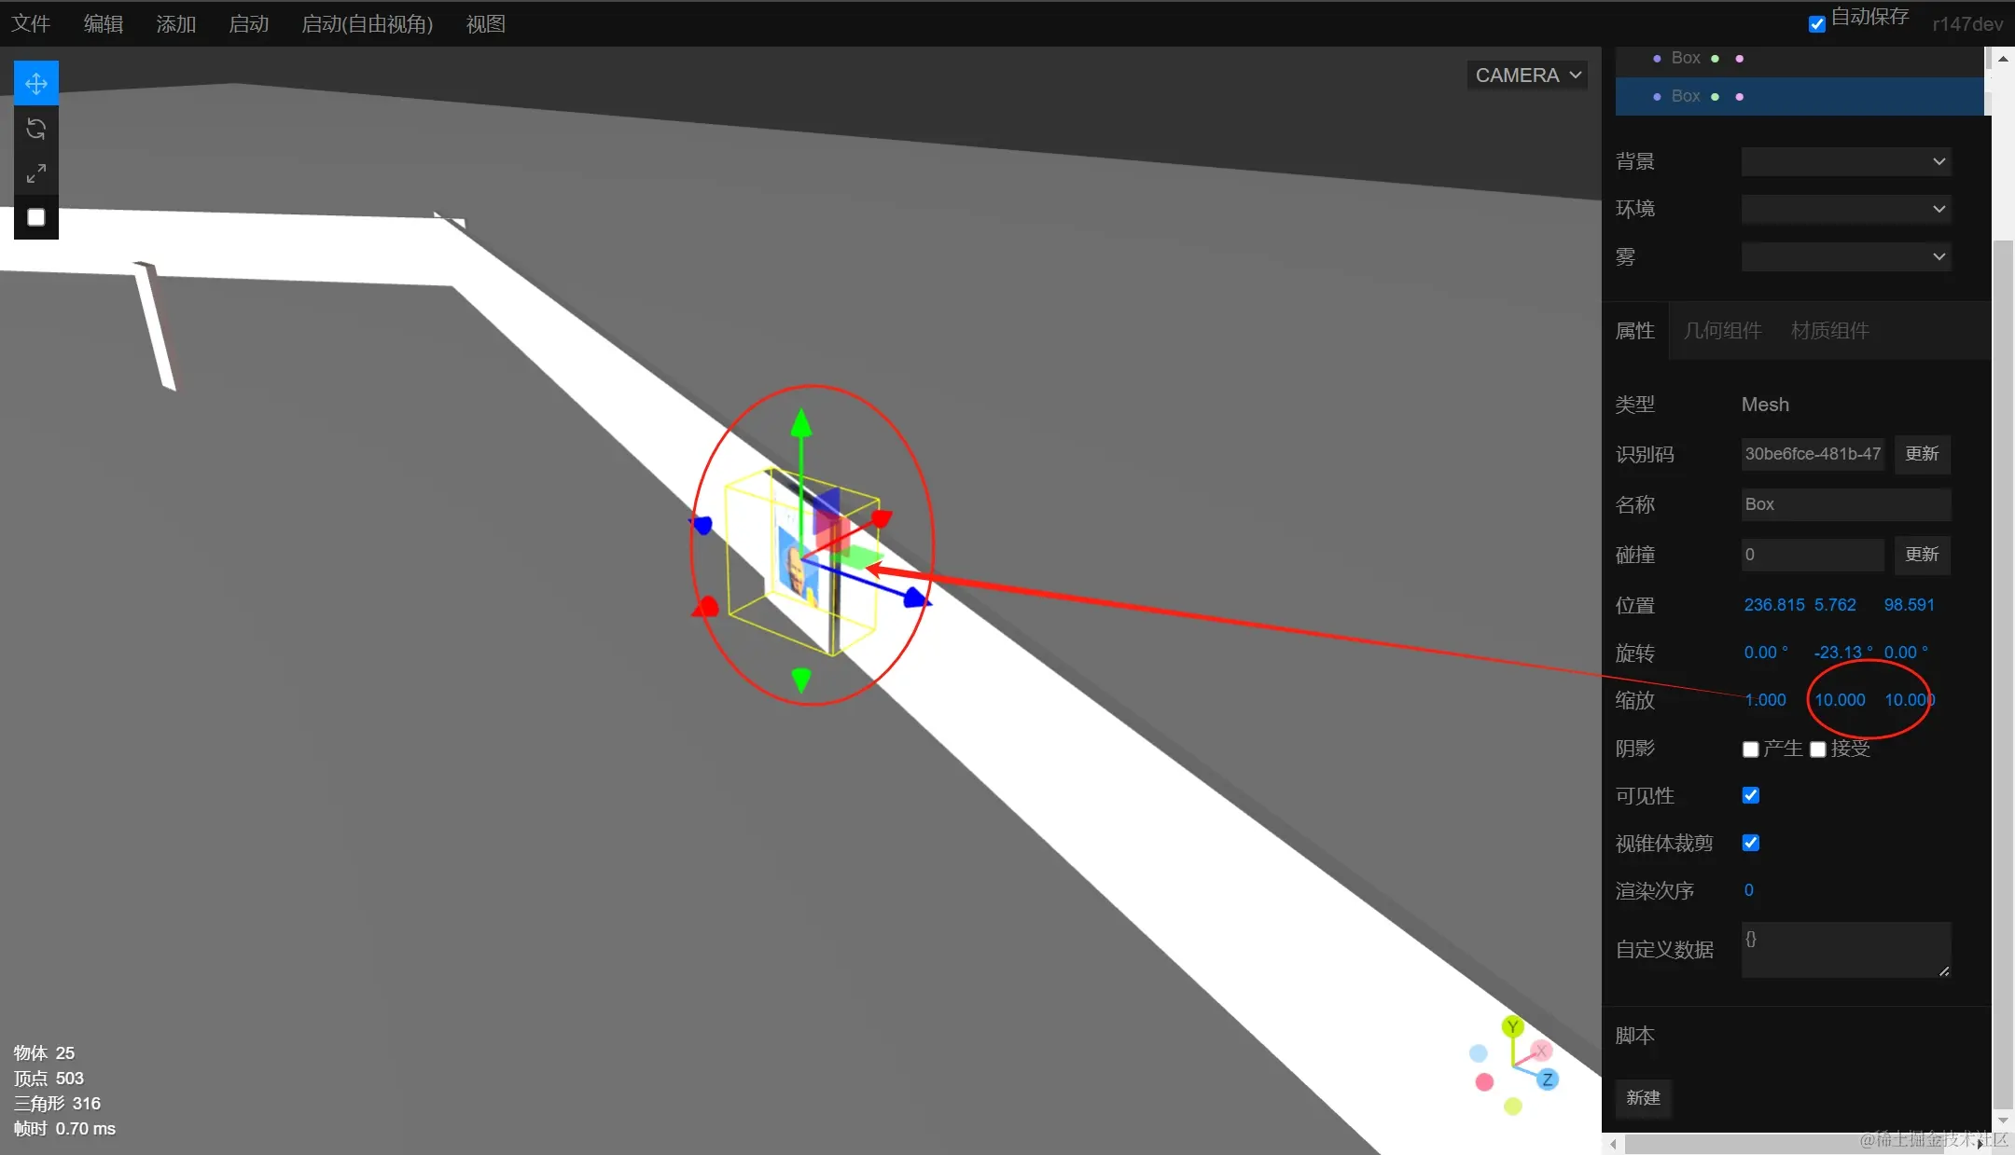Click the X axis on the view gizmo

click(x=1541, y=1052)
